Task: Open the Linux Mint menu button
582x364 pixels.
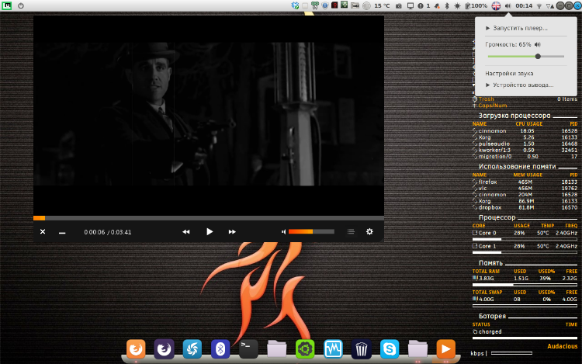Action: (x=5, y=5)
